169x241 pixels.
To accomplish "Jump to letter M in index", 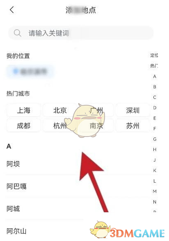I will 155,191.
